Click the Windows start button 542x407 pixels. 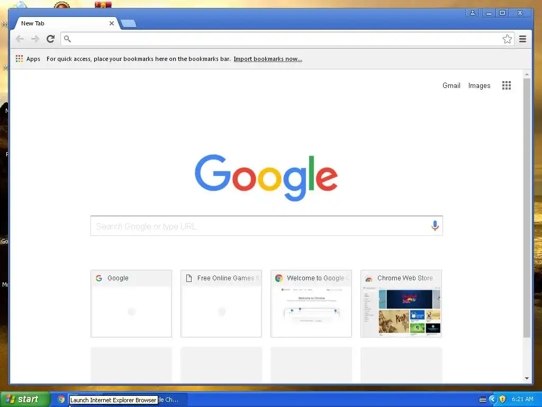tap(25, 399)
